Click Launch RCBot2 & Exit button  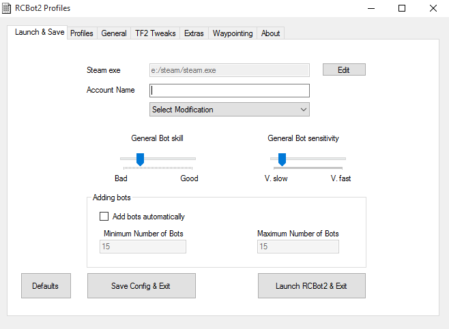click(x=311, y=286)
